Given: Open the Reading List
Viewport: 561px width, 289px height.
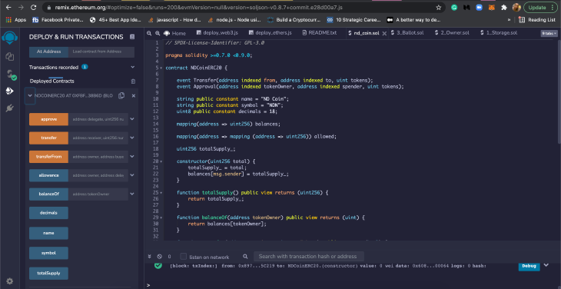Looking at the screenshot, I should click(537, 20).
